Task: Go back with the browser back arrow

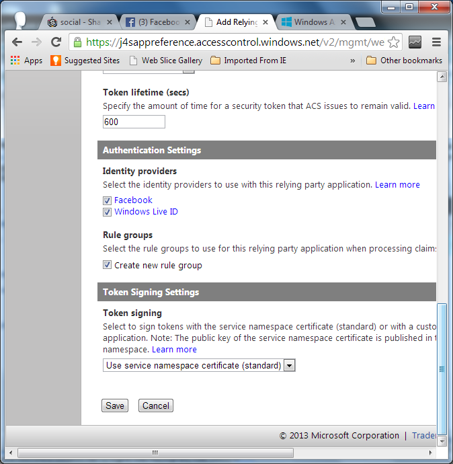Action: pyautogui.click(x=17, y=42)
